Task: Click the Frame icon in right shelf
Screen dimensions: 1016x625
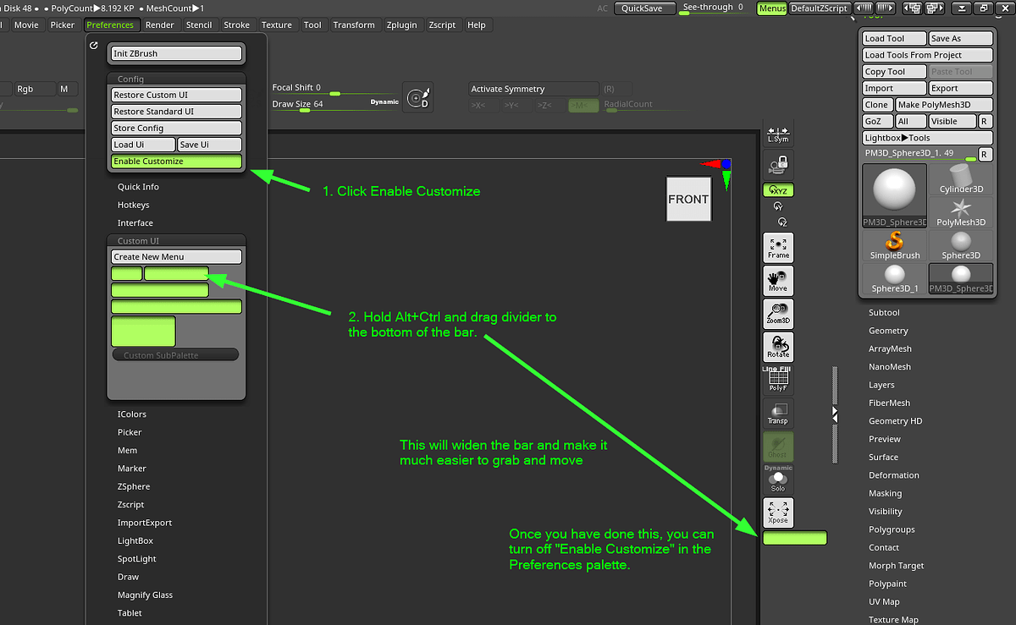Action: pos(778,247)
